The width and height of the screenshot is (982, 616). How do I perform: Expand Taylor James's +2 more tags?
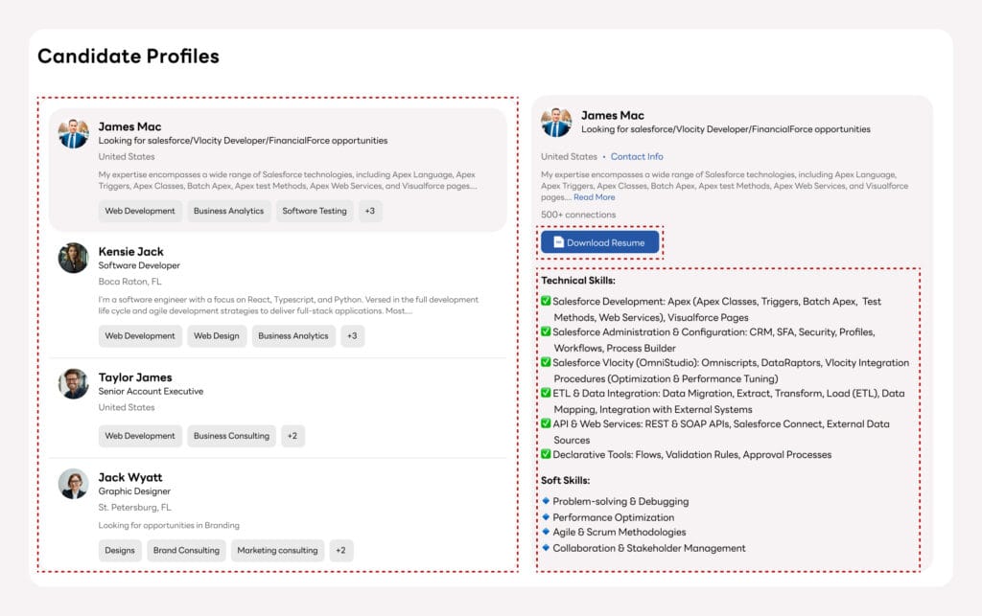(292, 436)
